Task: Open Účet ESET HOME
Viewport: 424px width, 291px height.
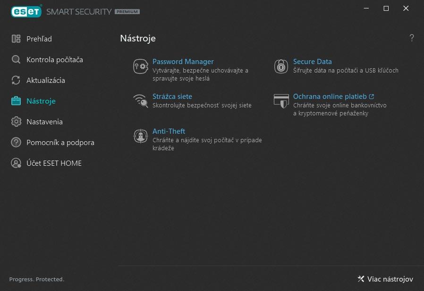Action: point(54,163)
